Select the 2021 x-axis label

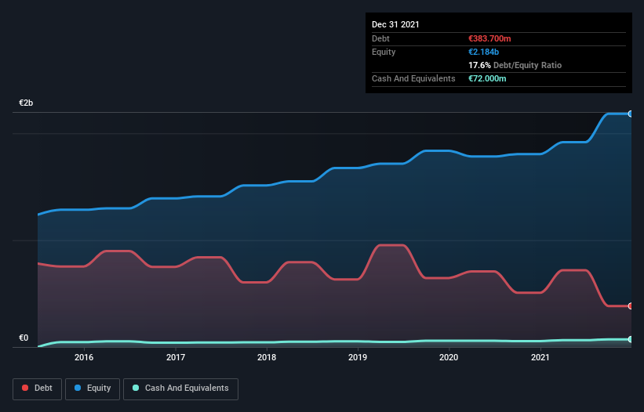click(540, 357)
